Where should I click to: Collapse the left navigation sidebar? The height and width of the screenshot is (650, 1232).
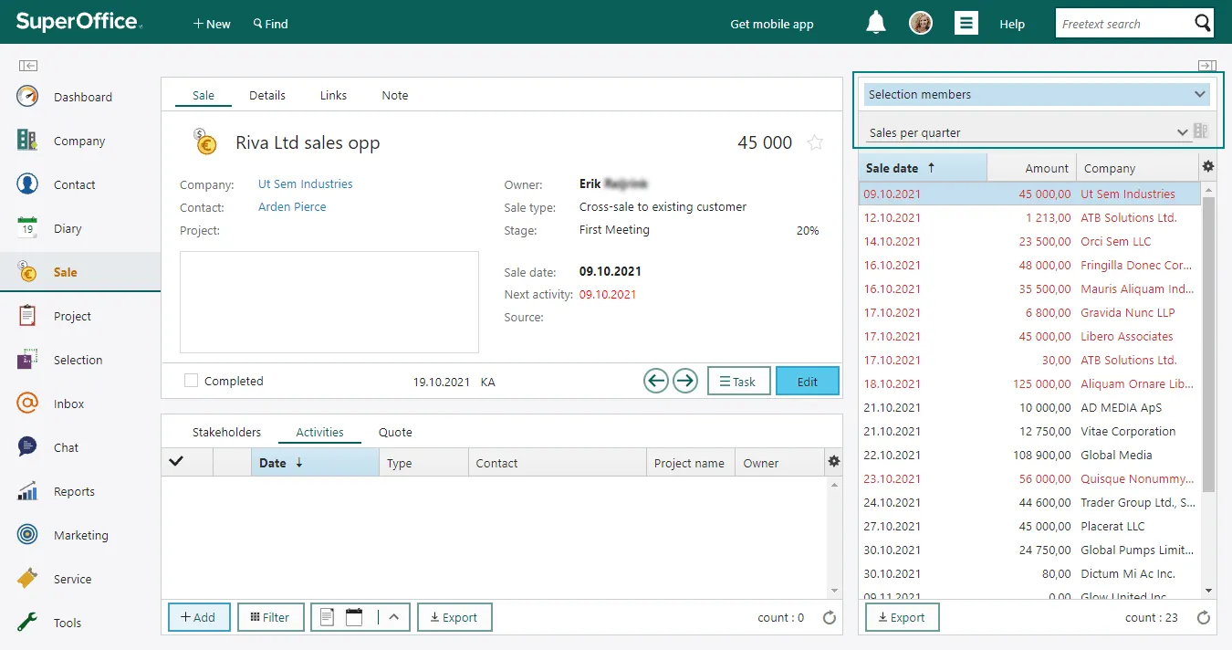[x=27, y=66]
